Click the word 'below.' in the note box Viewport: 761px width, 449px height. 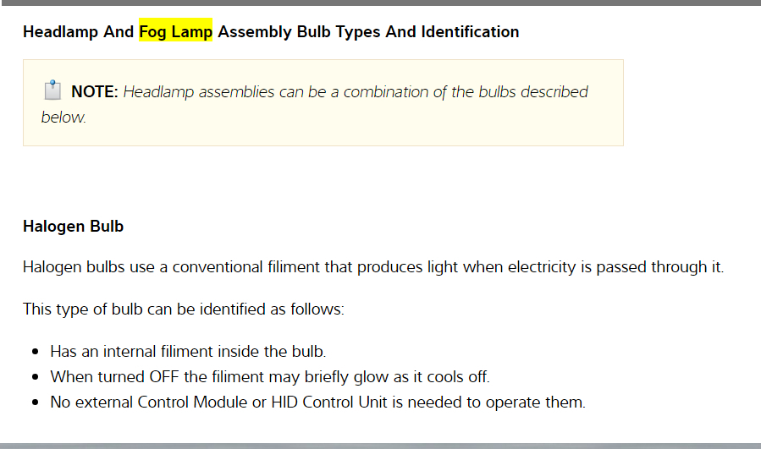click(x=63, y=118)
